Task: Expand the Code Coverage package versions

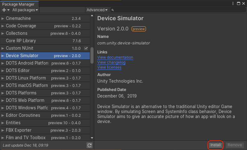Action: pyautogui.click(x=3, y=26)
